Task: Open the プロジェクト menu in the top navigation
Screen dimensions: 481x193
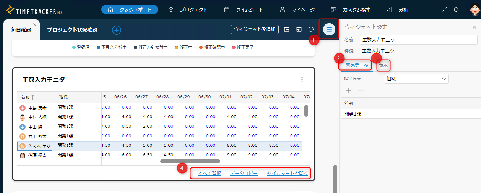Action: (x=188, y=10)
